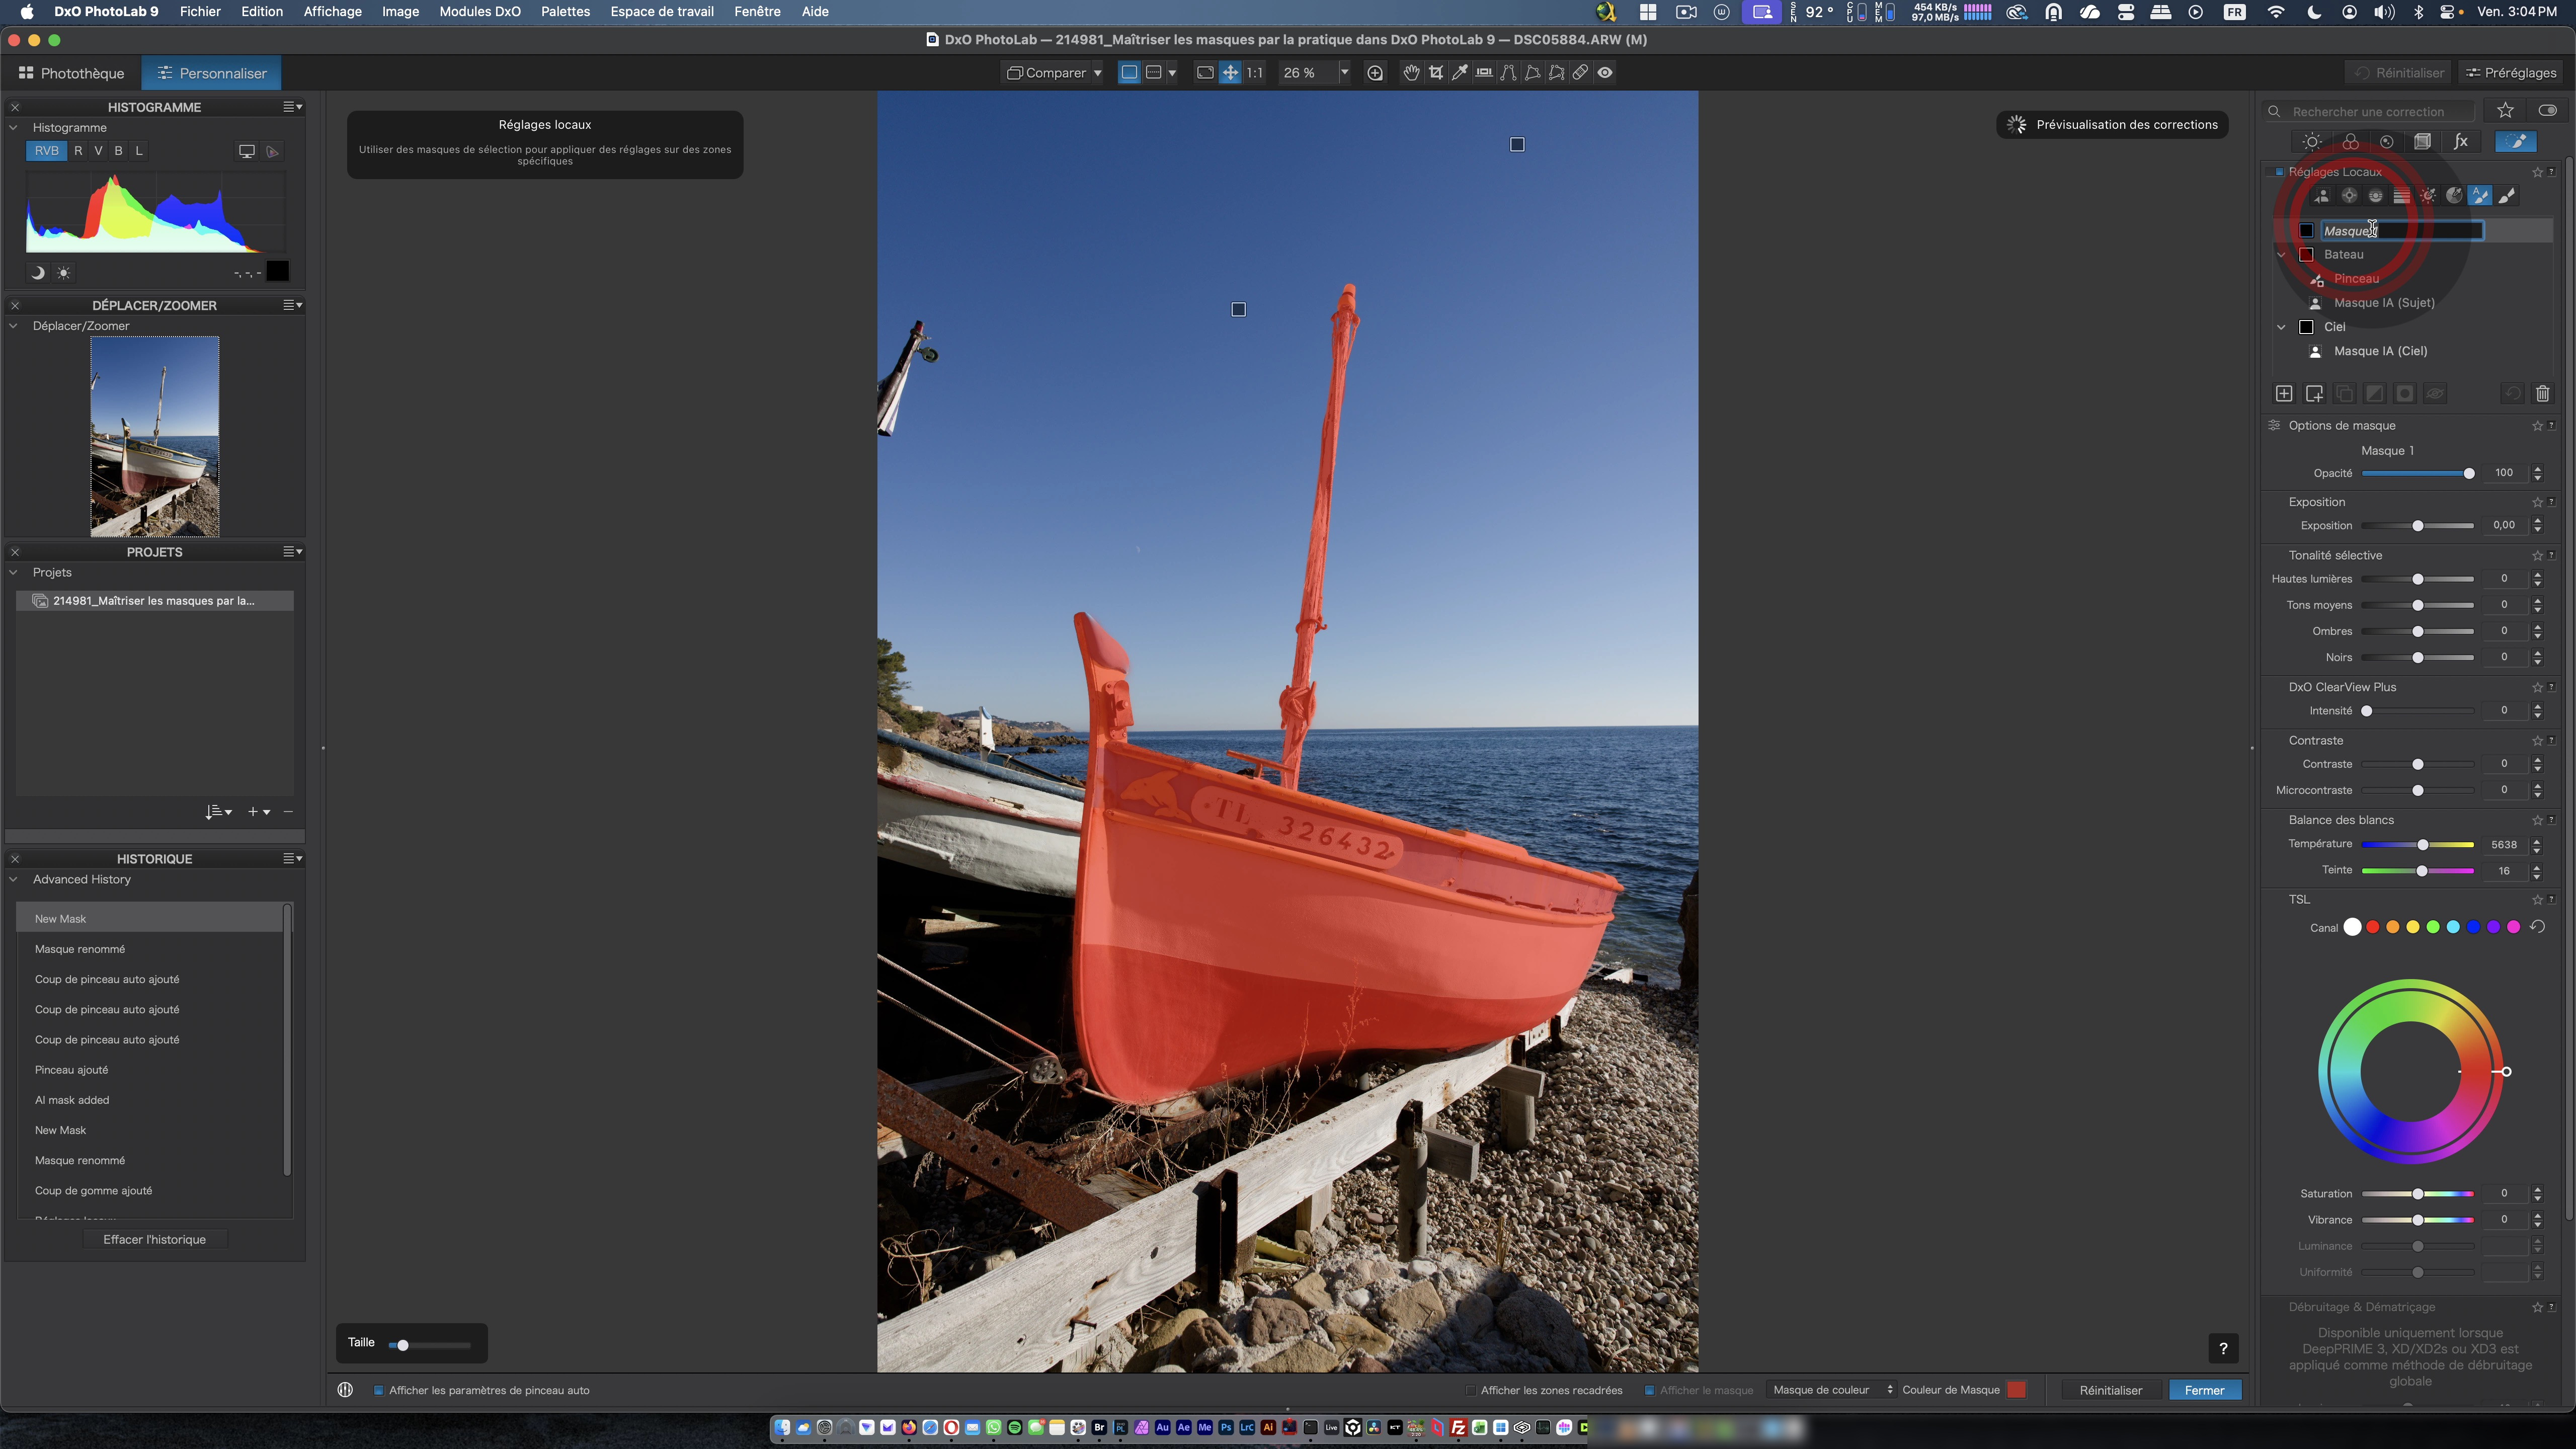Select the AI mask tool icon
The height and width of the screenshot is (1449, 2576).
coord(2322,196)
